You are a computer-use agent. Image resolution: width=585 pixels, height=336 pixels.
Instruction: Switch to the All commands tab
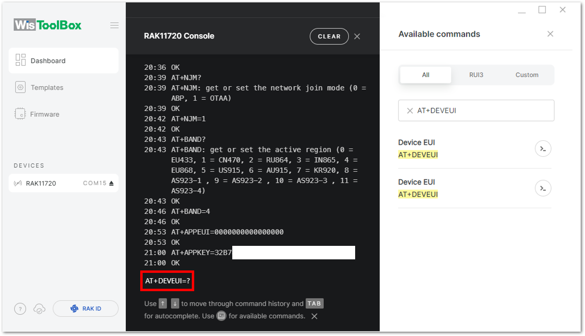click(425, 75)
